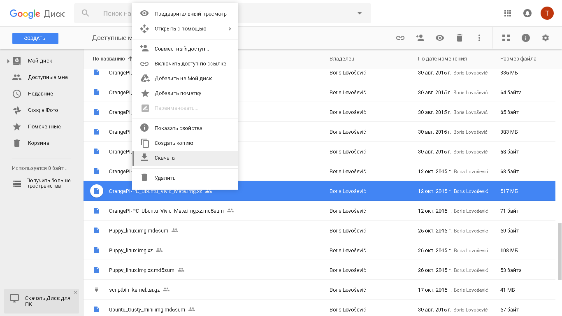Click the share person-add toolbar icon
This screenshot has height=316, width=562.
pyautogui.click(x=420, y=38)
